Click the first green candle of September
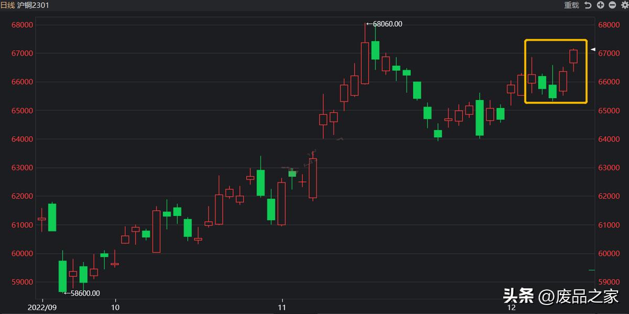Viewport: 629px width, 314px height. point(52,217)
